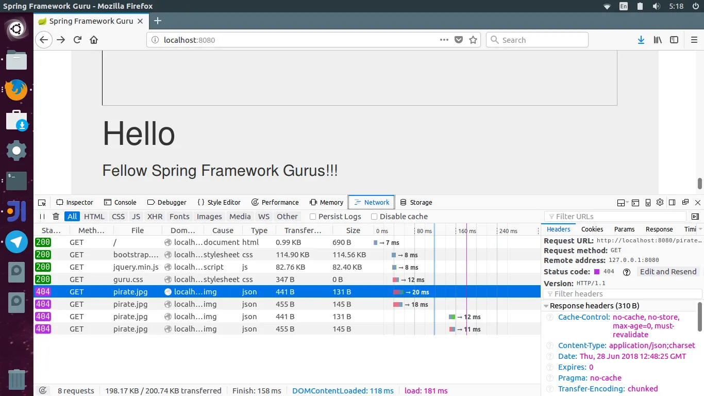Open a new browser tab
704x396 pixels.
point(158,21)
